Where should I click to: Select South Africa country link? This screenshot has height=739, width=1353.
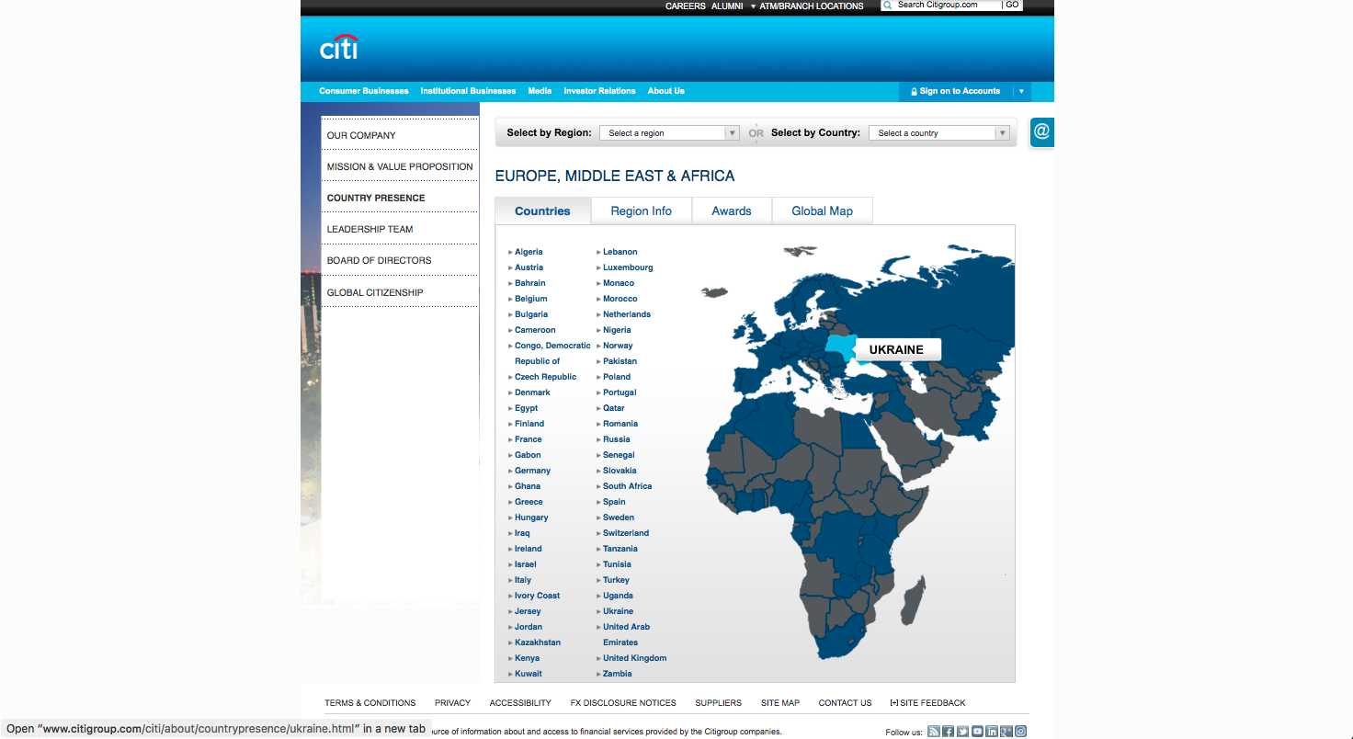pos(627,486)
